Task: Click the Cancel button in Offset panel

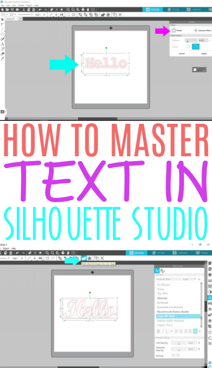Action: [x=182, y=54]
